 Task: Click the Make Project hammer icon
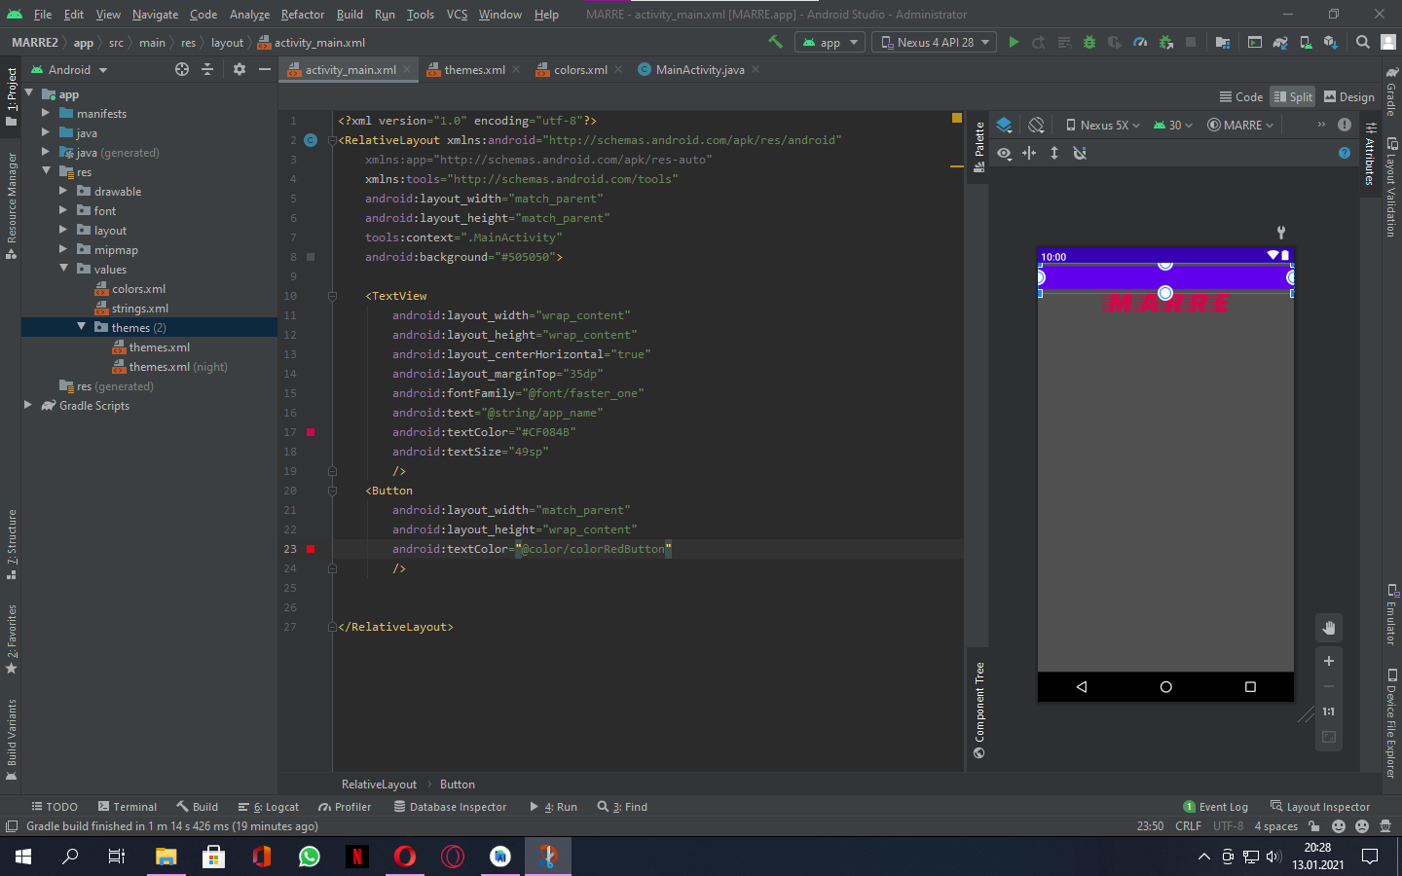(775, 42)
